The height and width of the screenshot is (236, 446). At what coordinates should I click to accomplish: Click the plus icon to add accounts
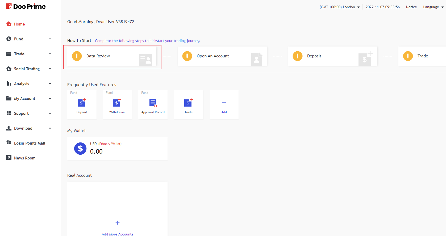pos(118,223)
